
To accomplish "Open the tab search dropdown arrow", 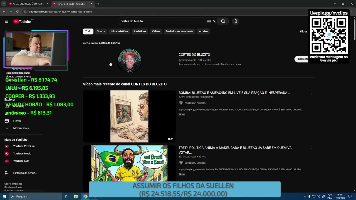I will (4, 4).
